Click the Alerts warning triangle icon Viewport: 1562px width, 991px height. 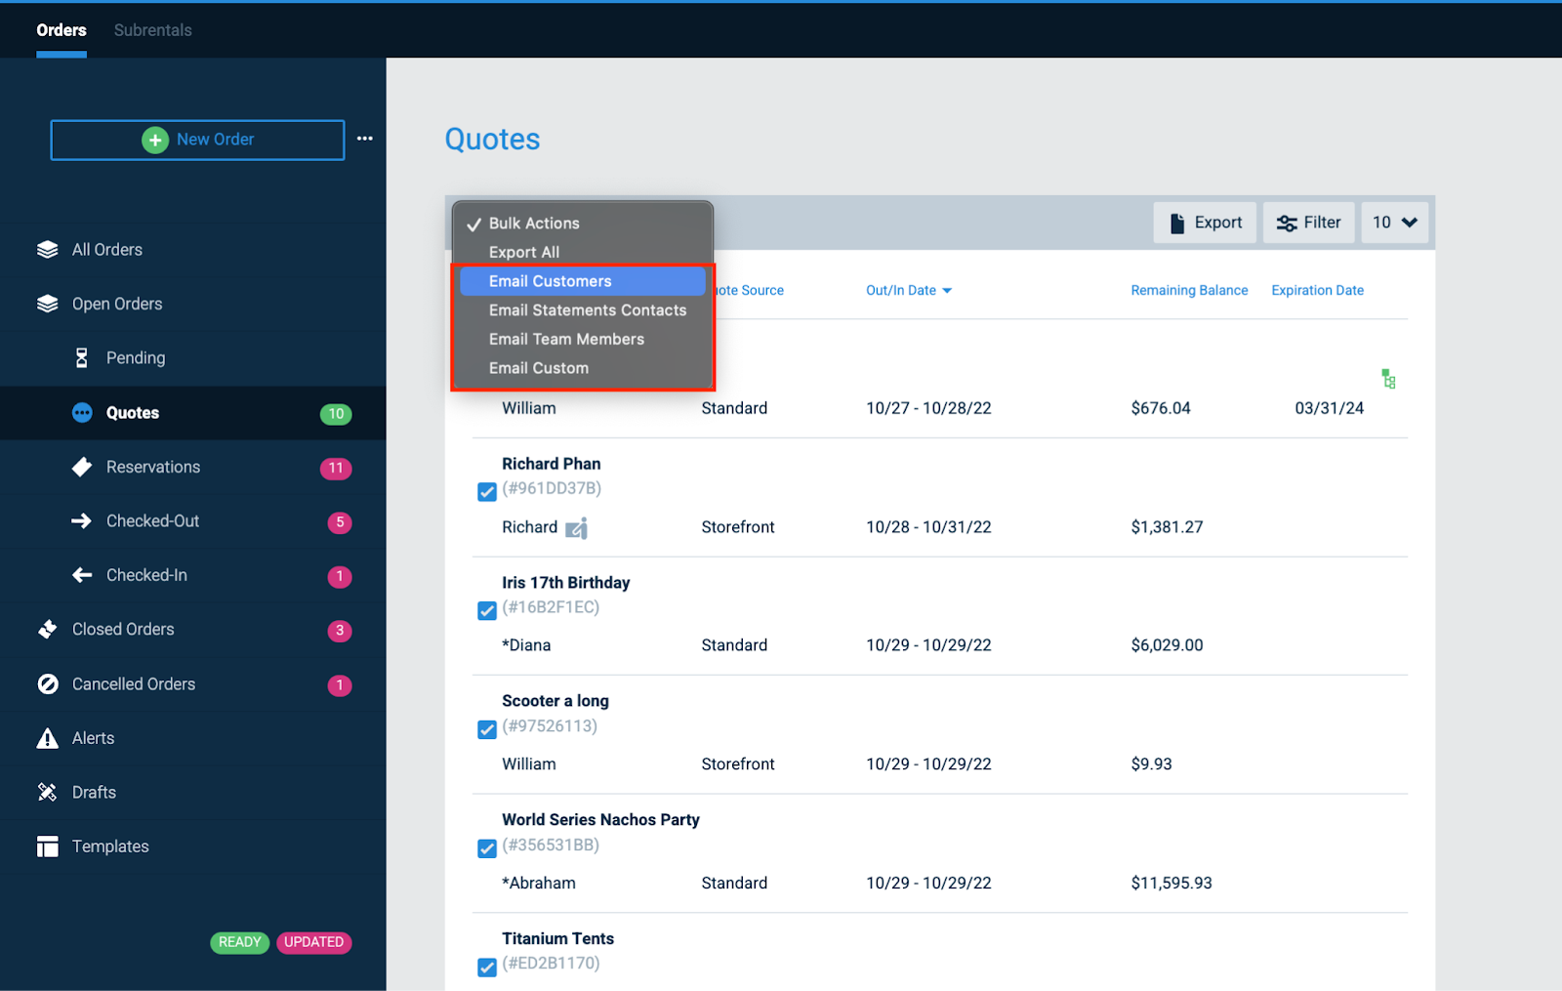(47, 738)
